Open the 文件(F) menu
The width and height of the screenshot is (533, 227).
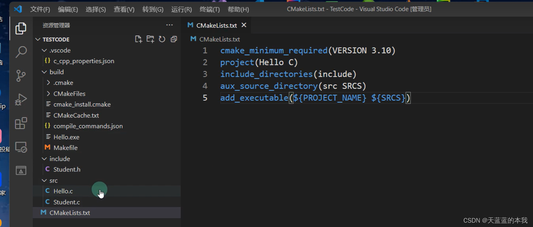coord(40,9)
